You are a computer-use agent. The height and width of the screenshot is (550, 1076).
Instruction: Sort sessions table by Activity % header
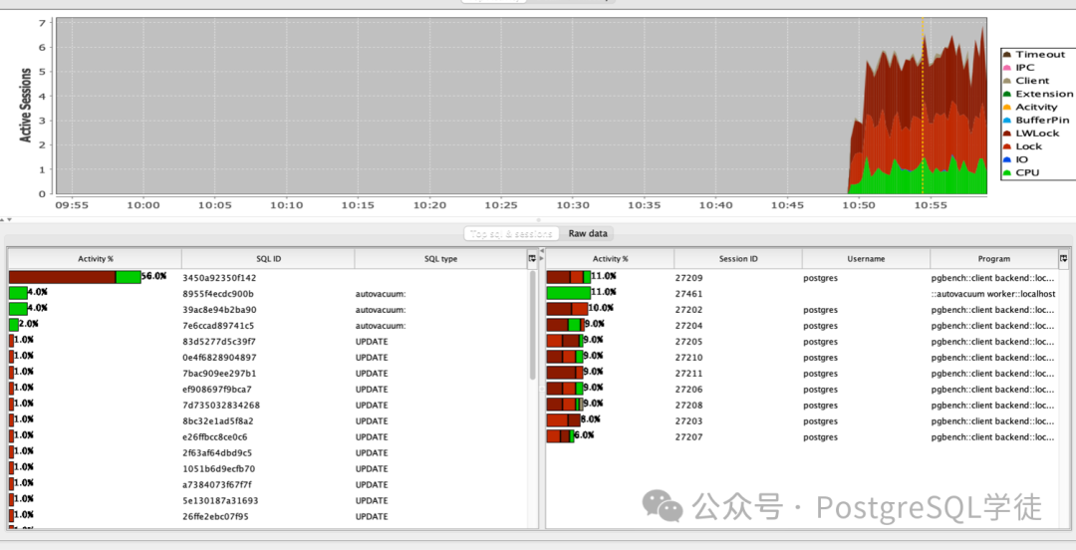click(x=610, y=259)
